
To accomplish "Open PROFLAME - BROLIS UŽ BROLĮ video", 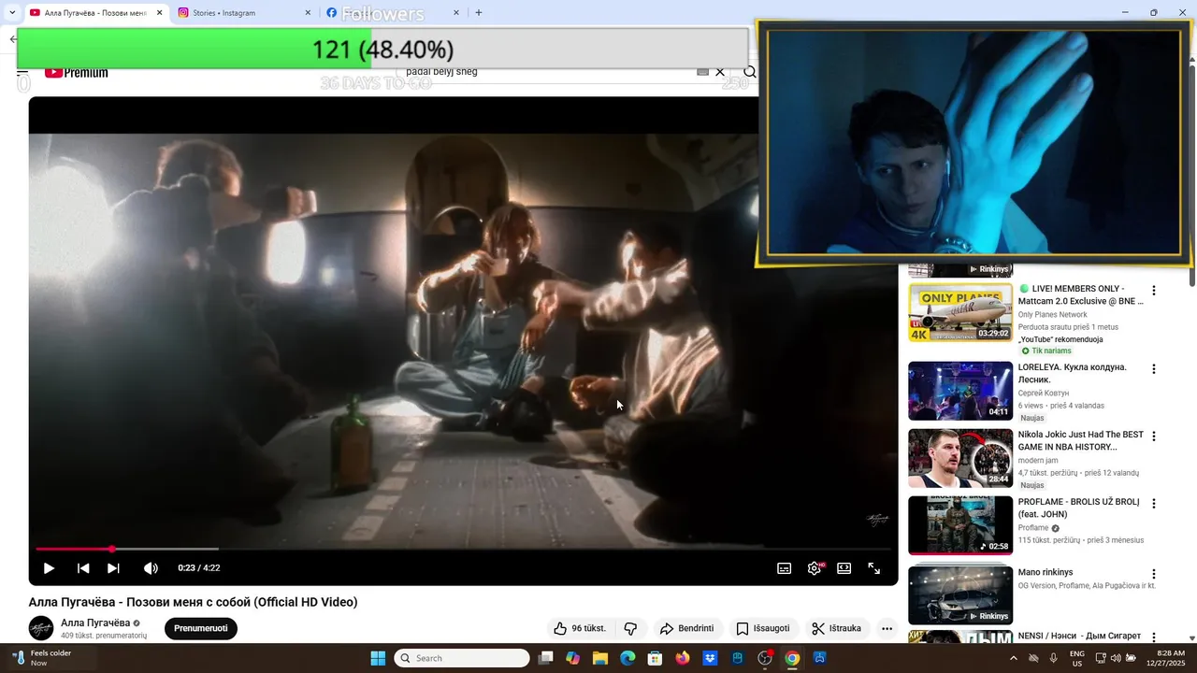I will coord(1078,508).
